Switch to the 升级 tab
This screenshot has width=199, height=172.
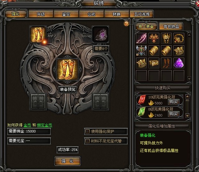click(41, 14)
